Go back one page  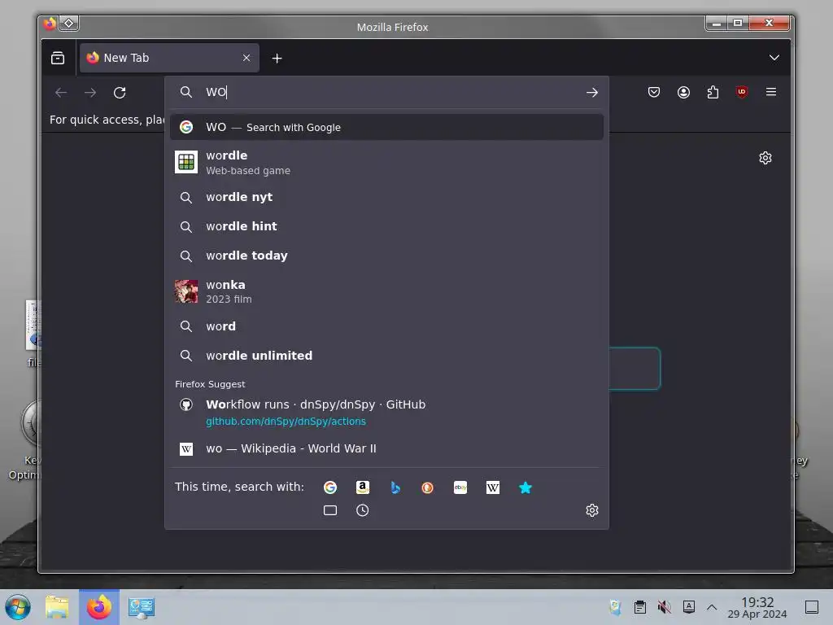[x=61, y=93]
